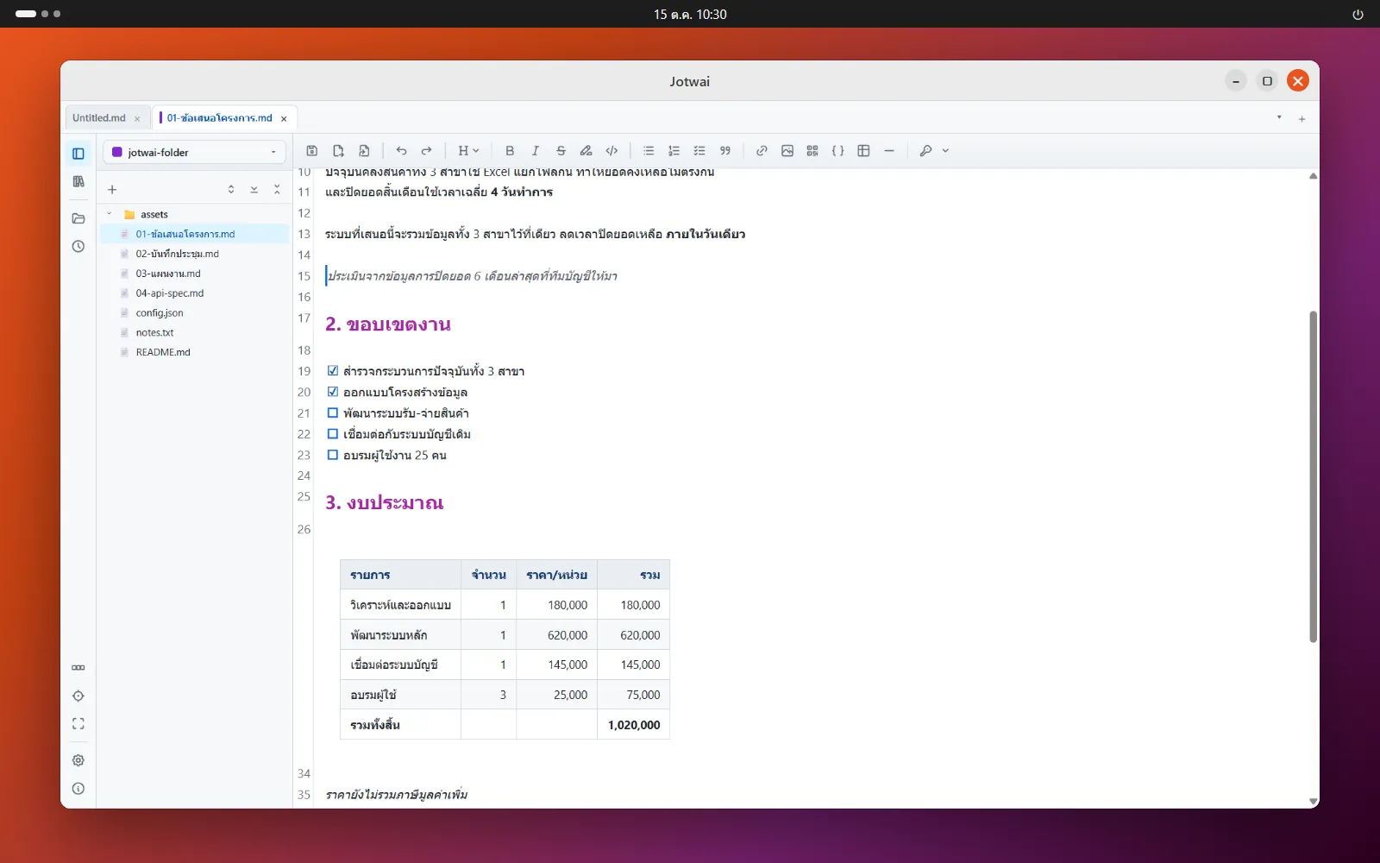This screenshot has height=863, width=1380.
Task: Open settings gear in left rail
Action: 78,760
